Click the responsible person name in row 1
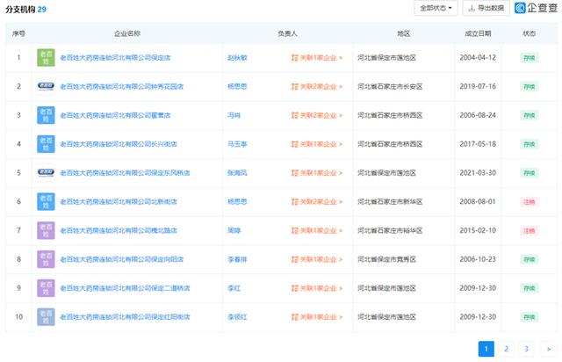 coord(237,58)
